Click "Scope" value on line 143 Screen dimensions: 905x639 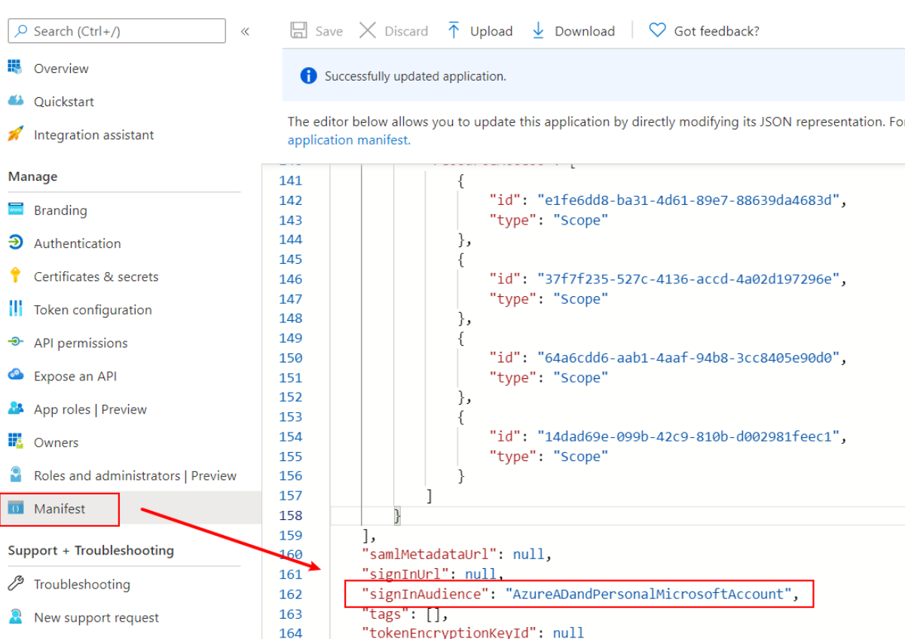[580, 220]
